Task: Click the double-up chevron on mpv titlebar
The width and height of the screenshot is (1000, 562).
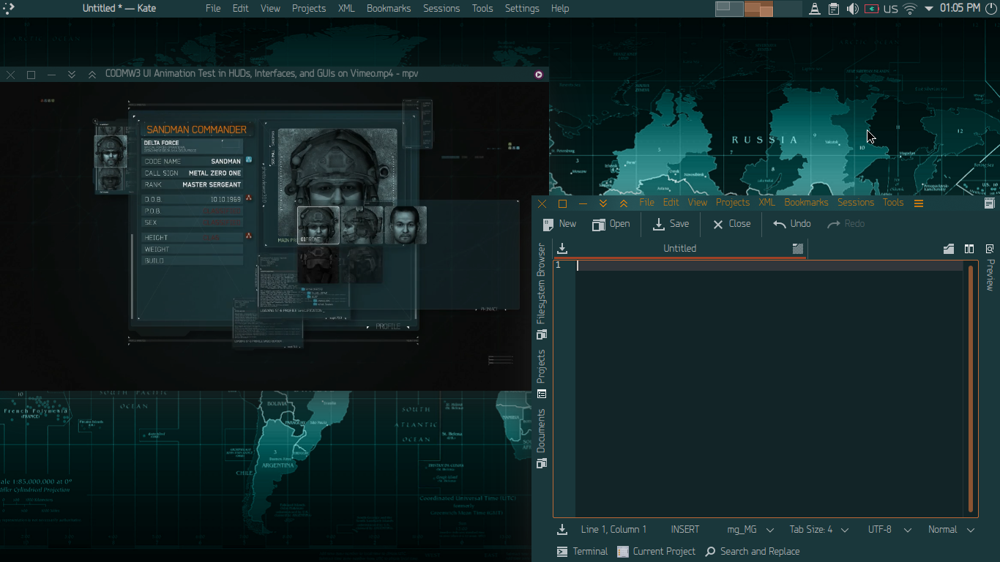Action: coord(92,75)
